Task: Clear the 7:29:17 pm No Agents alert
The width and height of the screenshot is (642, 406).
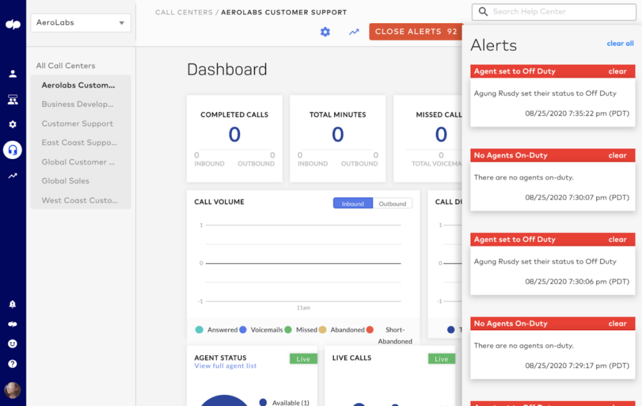Action: click(617, 323)
